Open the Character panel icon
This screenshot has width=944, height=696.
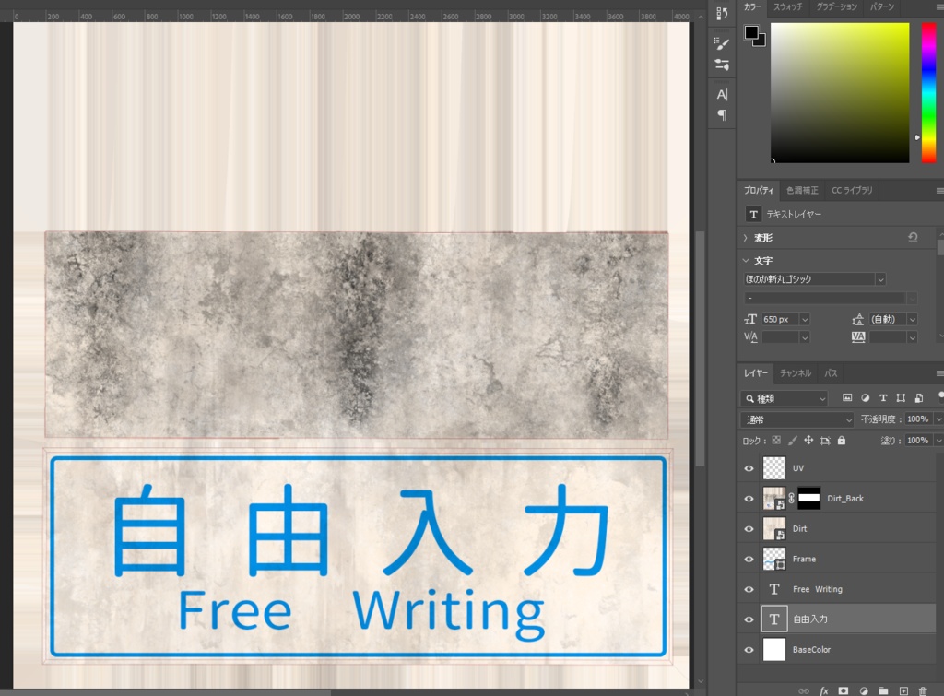click(722, 95)
